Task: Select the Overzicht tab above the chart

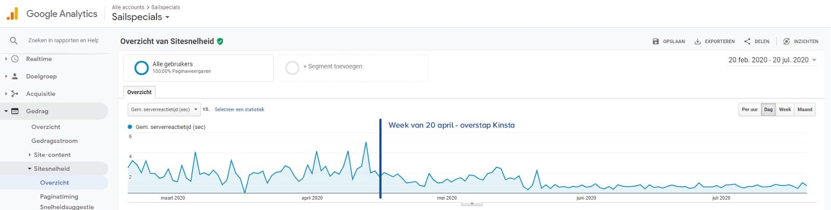Action: pos(139,93)
